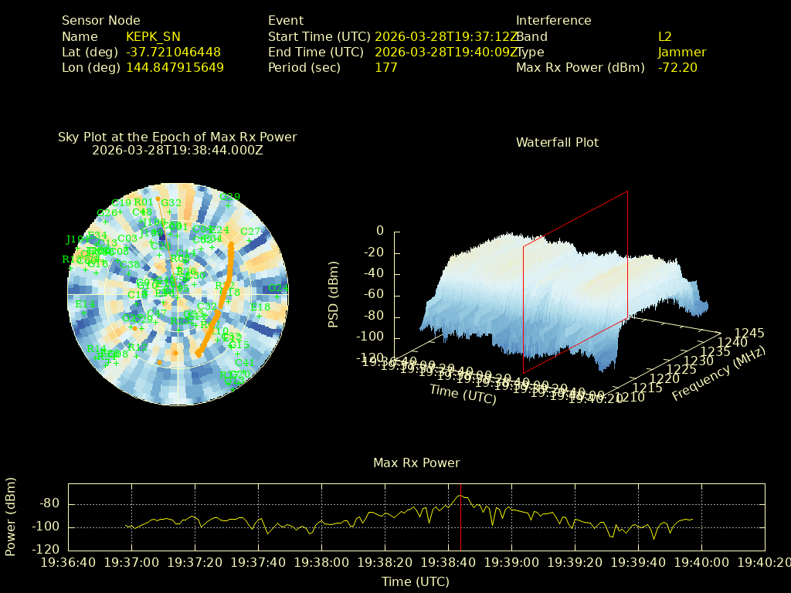Click the Max Rx Power value -72.20
Screen dimensions: 791x593
click(677, 68)
